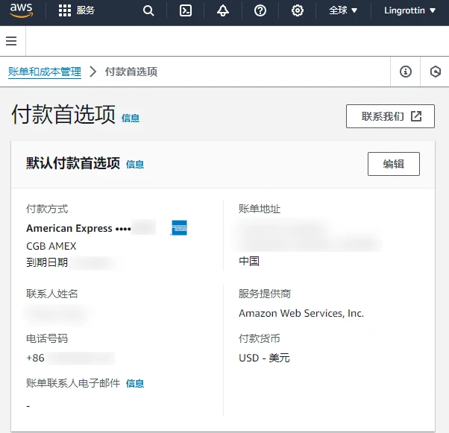Toggle the hamburger side navigation menu
This screenshot has height=433, width=449.
(11, 41)
